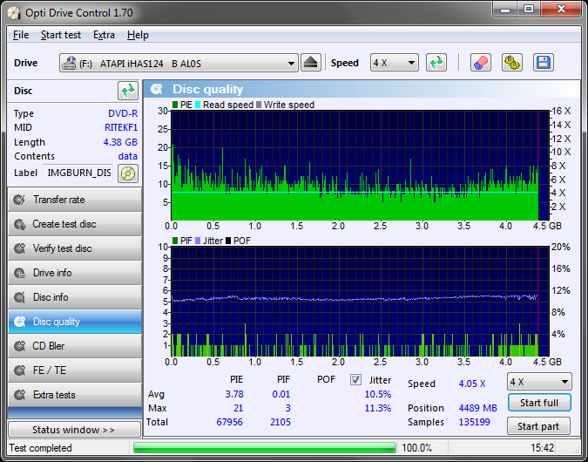
Task: Click the Disc quality header icon
Action: coord(157,89)
